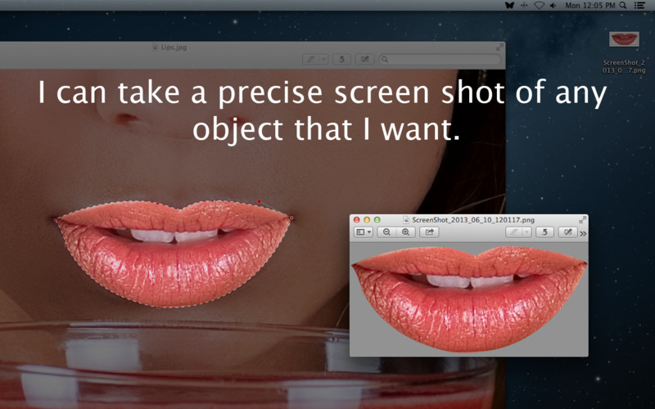Click the Mon 12:05 PM clock
This screenshot has width=655, height=409.
tap(590, 5)
